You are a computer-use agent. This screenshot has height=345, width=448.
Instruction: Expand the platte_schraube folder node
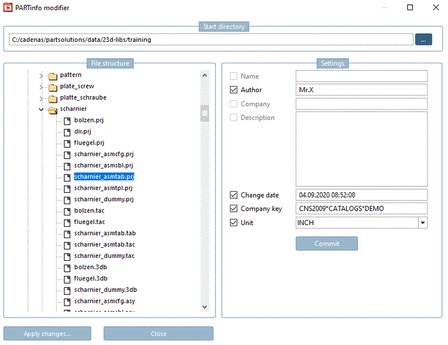click(41, 98)
